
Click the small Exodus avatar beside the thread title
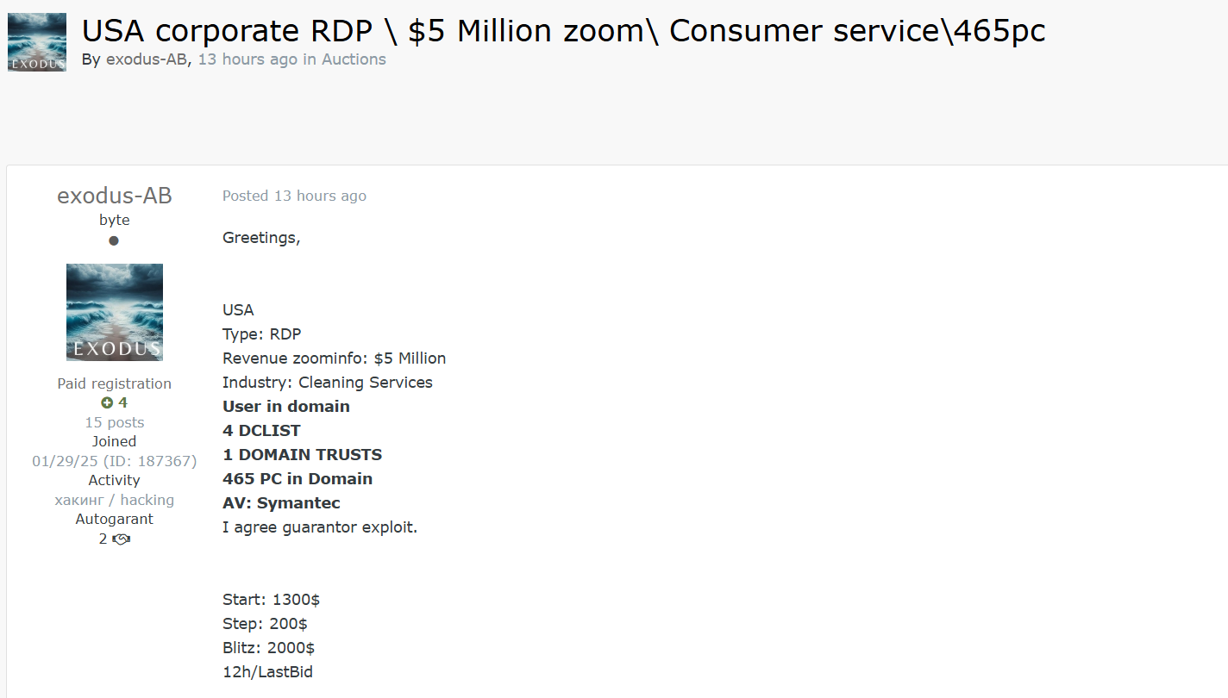click(x=37, y=42)
